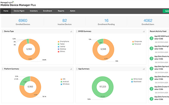Toggle the Windows legend entry
This screenshot has height=105, width=169.
65,84
